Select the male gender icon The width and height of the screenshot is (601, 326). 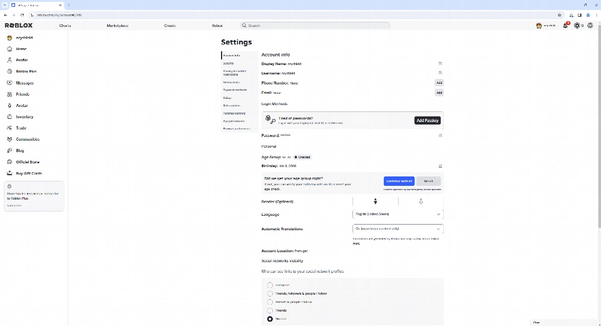click(375, 201)
